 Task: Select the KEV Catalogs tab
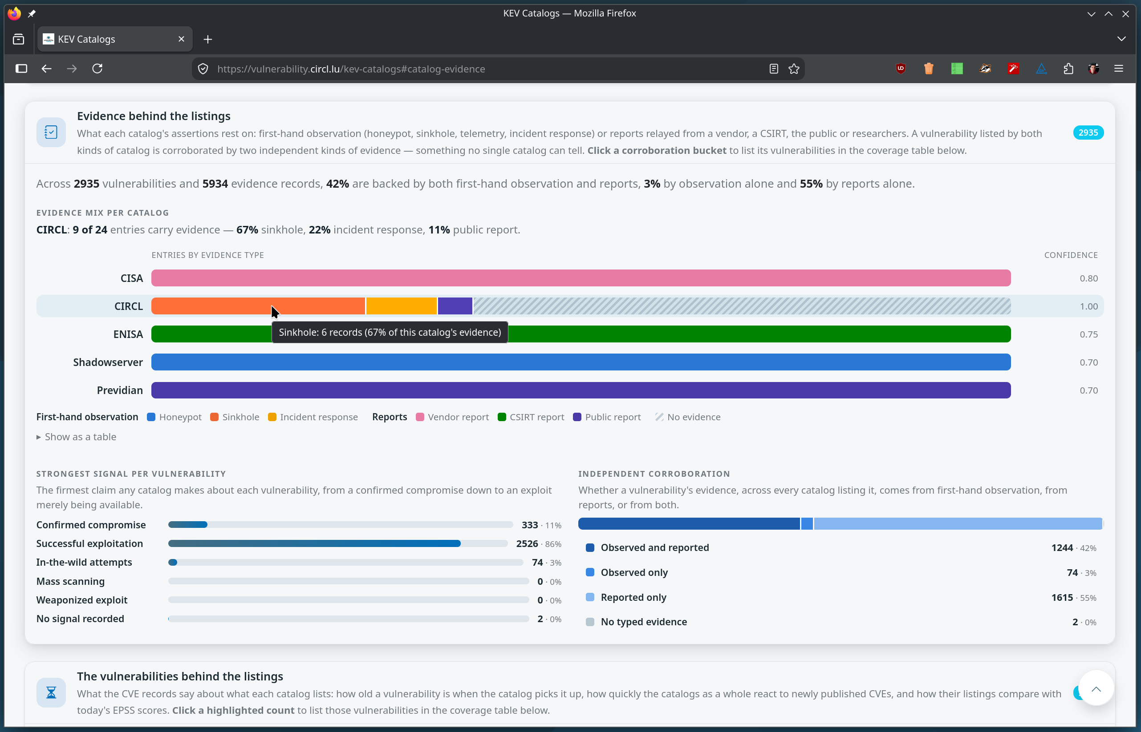coord(115,39)
